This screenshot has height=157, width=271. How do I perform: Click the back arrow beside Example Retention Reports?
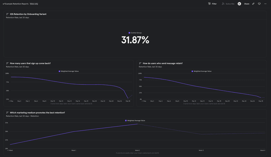click(3, 4)
